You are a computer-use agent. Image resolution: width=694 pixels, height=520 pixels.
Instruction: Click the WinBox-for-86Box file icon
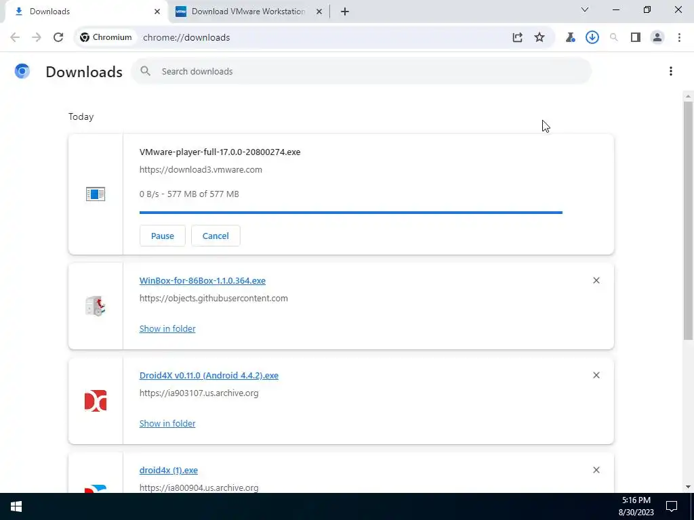96,306
